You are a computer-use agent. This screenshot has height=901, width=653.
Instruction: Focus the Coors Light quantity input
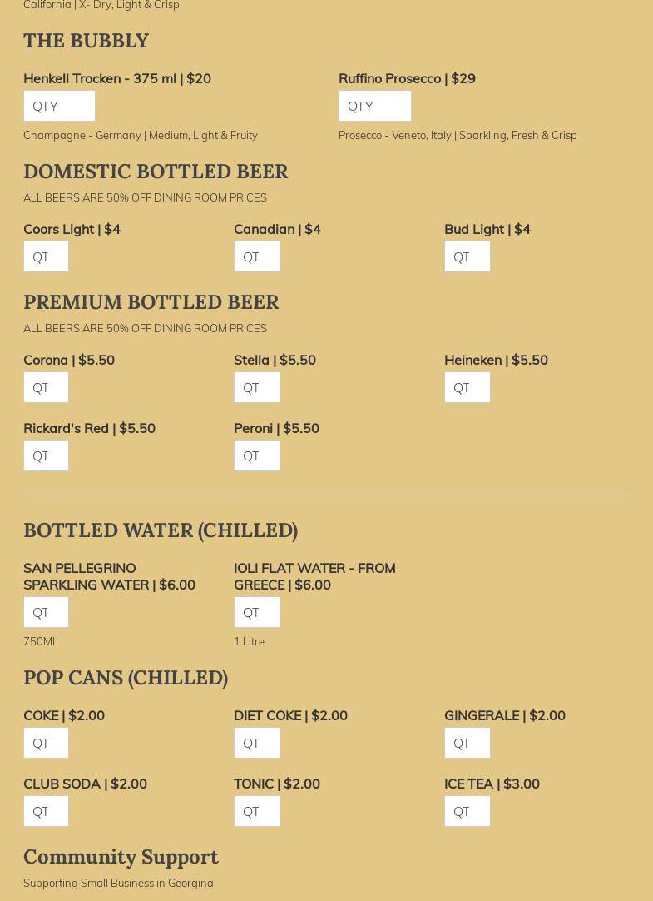coord(46,256)
